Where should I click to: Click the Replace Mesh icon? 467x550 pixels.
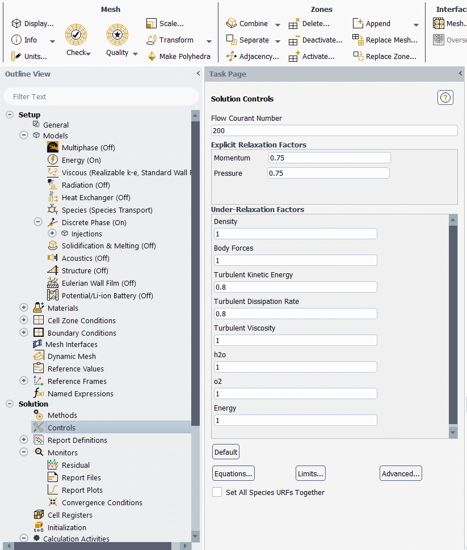tap(357, 40)
